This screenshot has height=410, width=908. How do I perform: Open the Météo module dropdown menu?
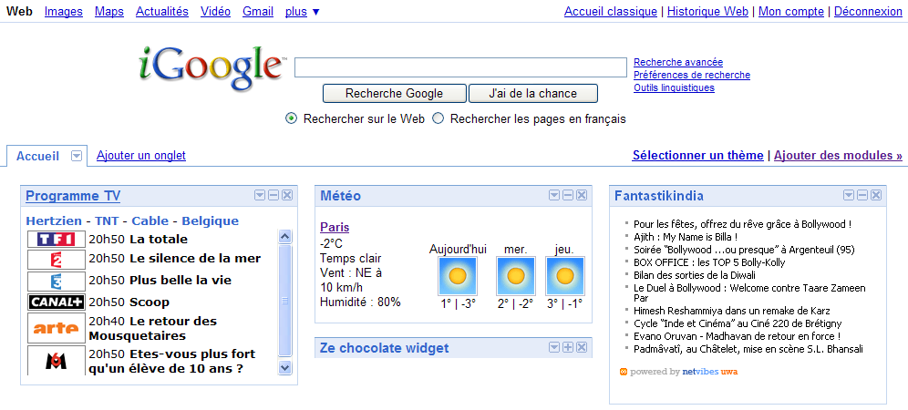[554, 195]
